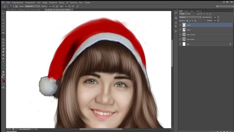Select the Eraser tool
234x132 pixels.
click(x=3, y=45)
